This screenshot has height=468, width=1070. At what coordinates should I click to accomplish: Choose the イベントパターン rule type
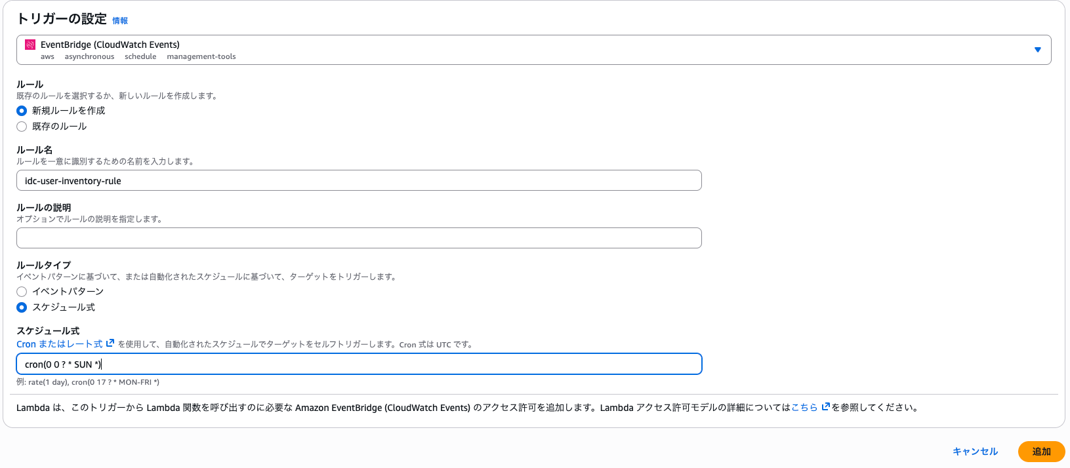21,292
